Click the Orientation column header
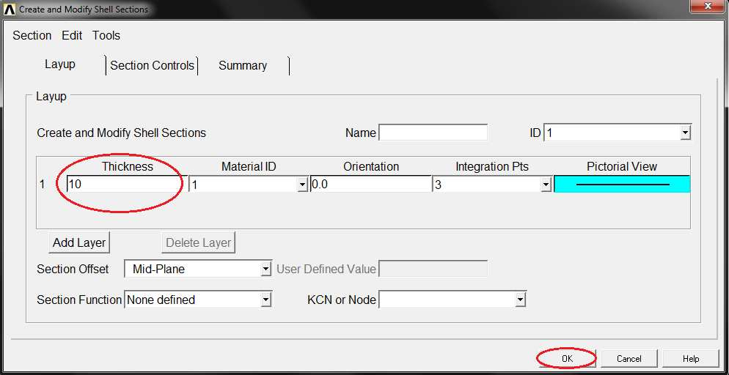Viewport: 729px width, 375px height. pos(371,166)
